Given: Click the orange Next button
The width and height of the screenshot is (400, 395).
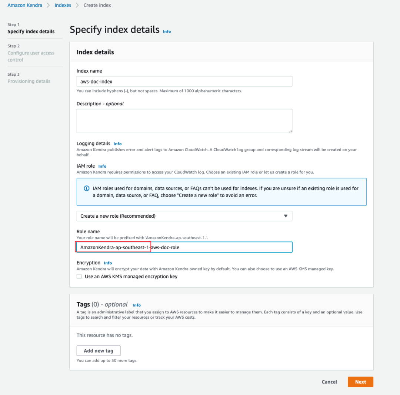Looking at the screenshot, I should click(x=360, y=382).
